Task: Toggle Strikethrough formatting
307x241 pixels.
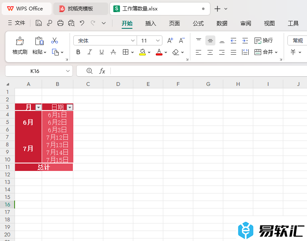Action: [113, 52]
